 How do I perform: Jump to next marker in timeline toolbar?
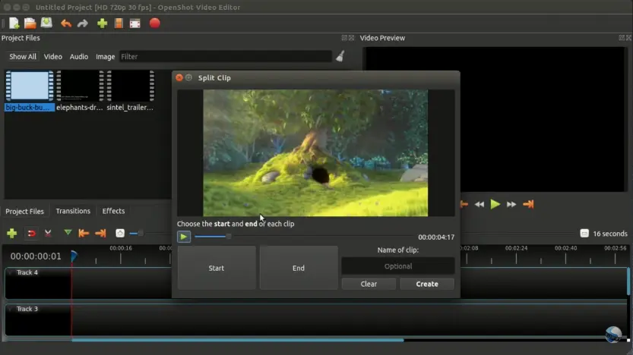(x=100, y=234)
